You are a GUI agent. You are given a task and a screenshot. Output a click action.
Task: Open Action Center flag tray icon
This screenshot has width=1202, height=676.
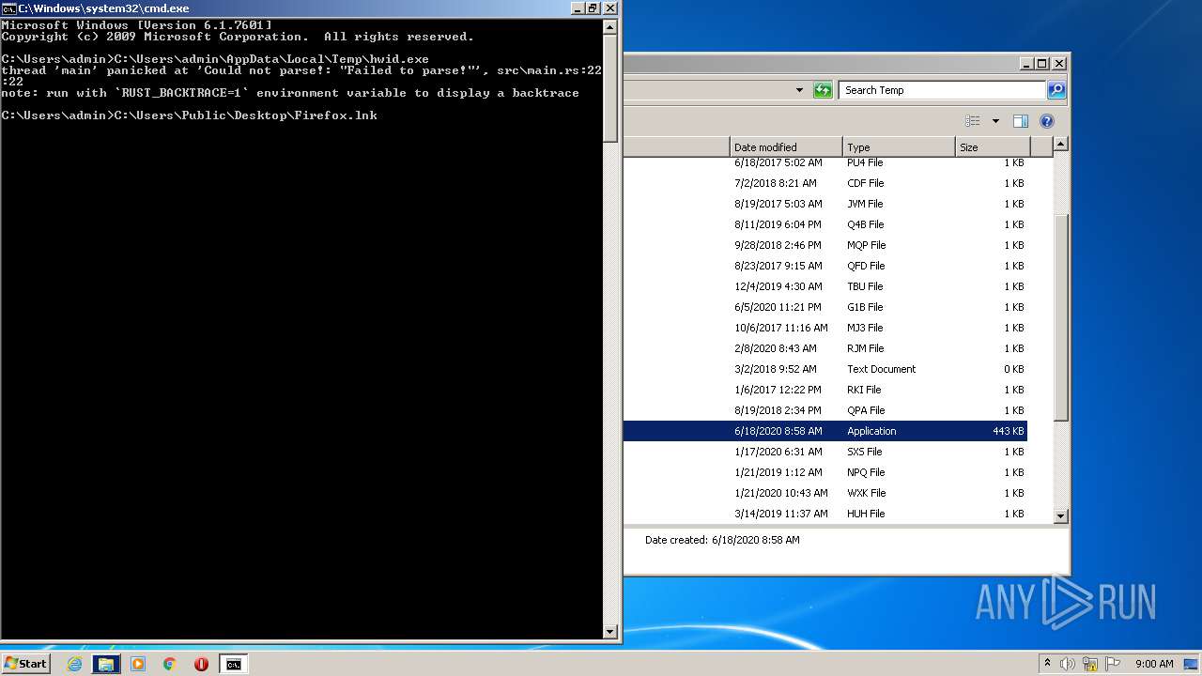[x=1113, y=664]
